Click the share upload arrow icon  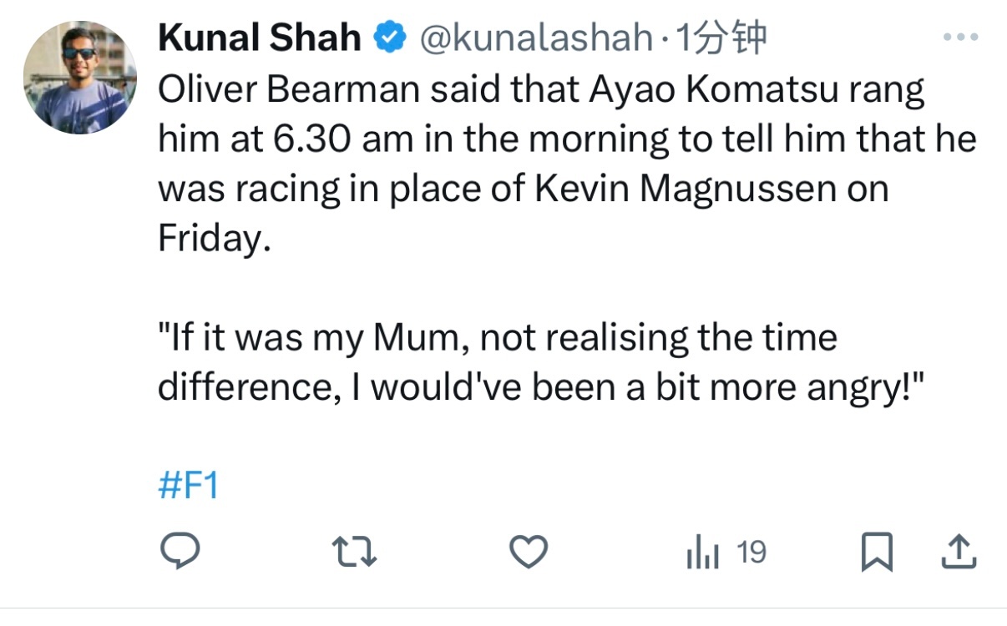click(959, 553)
